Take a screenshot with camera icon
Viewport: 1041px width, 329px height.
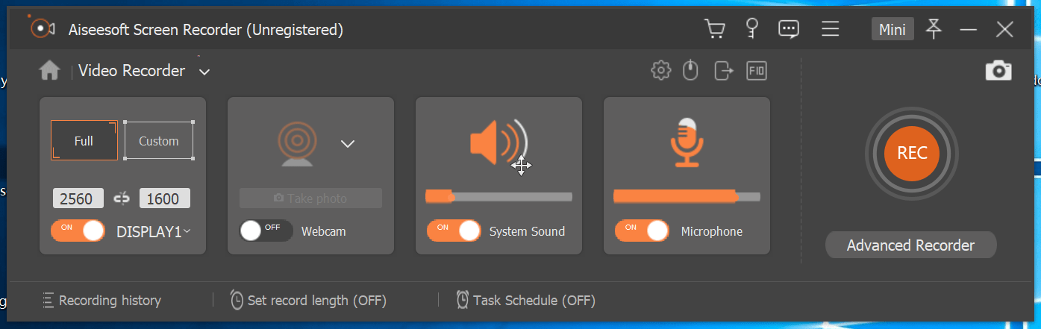tap(998, 71)
